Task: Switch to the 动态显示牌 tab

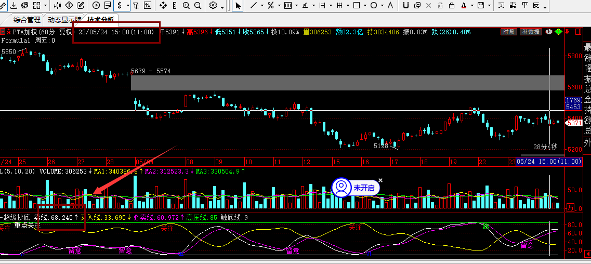Action: click(x=64, y=20)
